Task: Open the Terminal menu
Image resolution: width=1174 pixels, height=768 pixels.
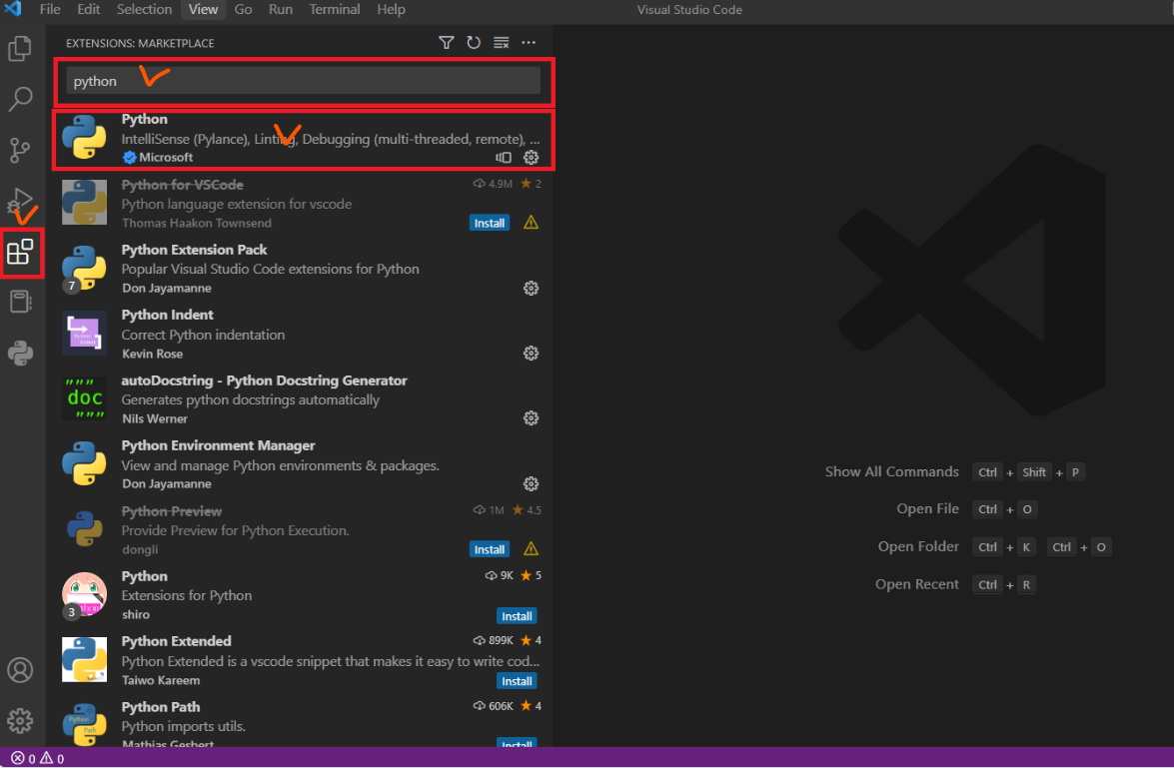Action: (335, 10)
